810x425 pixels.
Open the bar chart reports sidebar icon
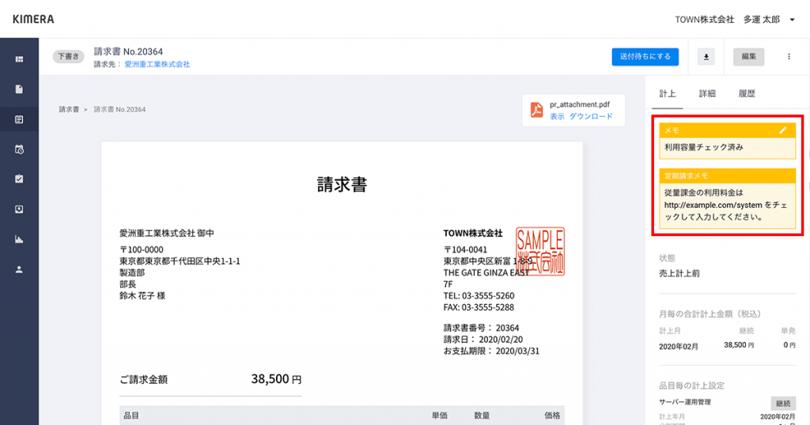point(19,239)
